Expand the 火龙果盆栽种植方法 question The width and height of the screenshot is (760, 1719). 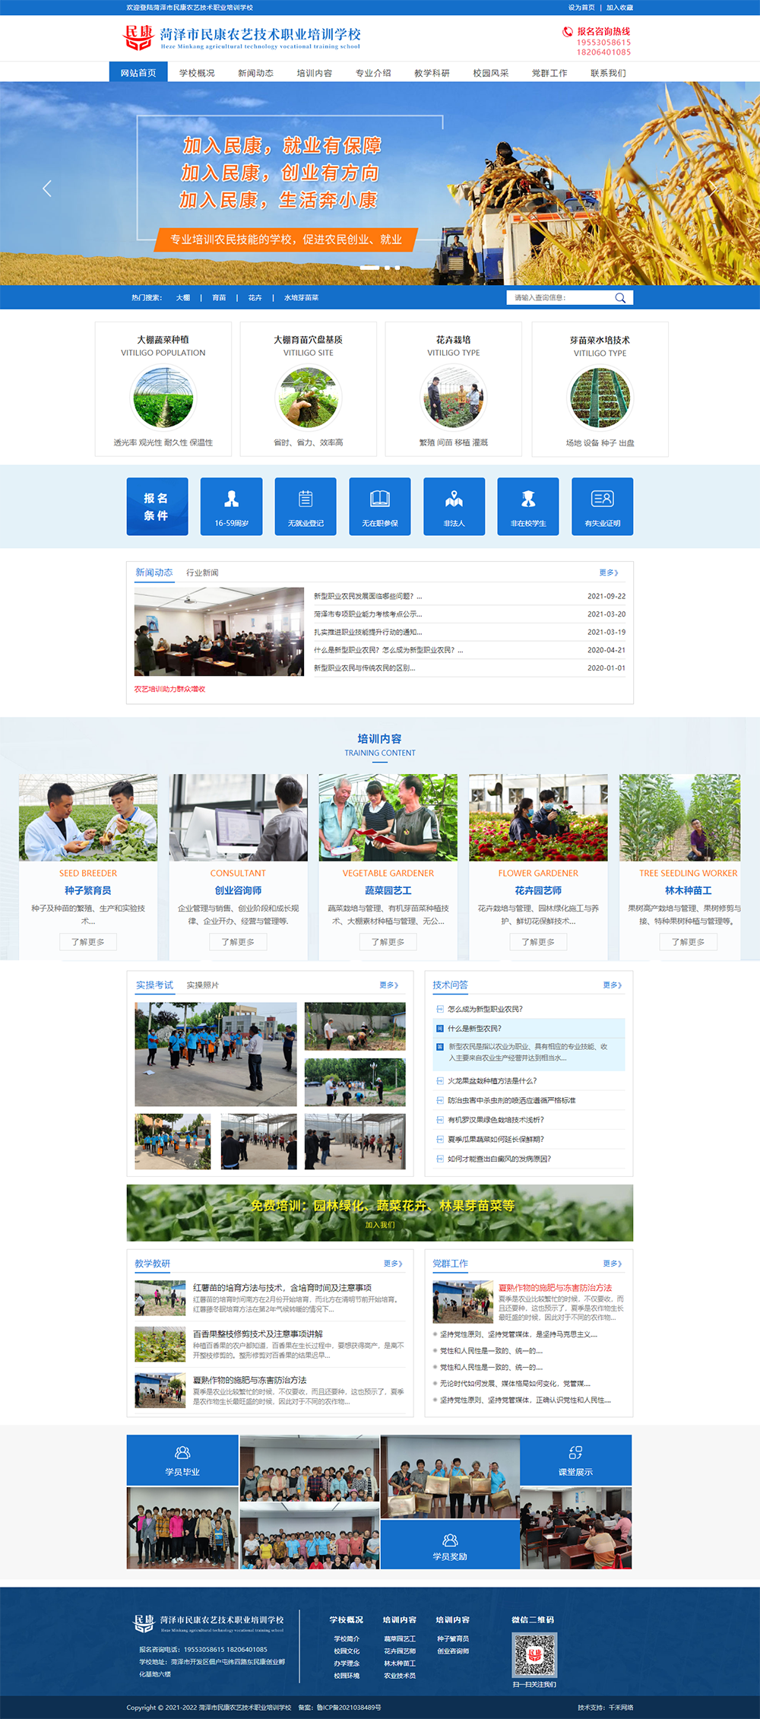pos(492,1080)
